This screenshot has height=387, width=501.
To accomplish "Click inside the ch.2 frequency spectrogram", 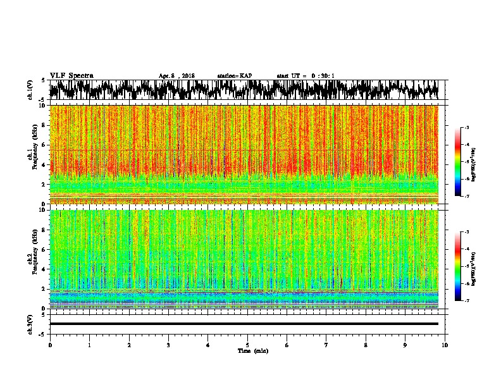I will pyautogui.click(x=244, y=259).
